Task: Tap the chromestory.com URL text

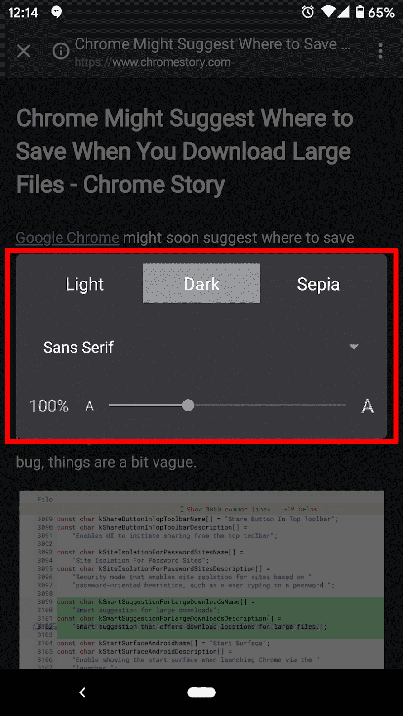Action: pyautogui.click(x=152, y=62)
